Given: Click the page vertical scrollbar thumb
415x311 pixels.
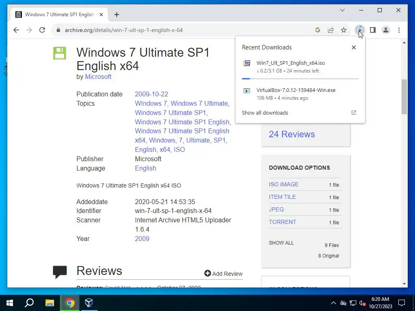Looking at the screenshot, I should point(404,97).
